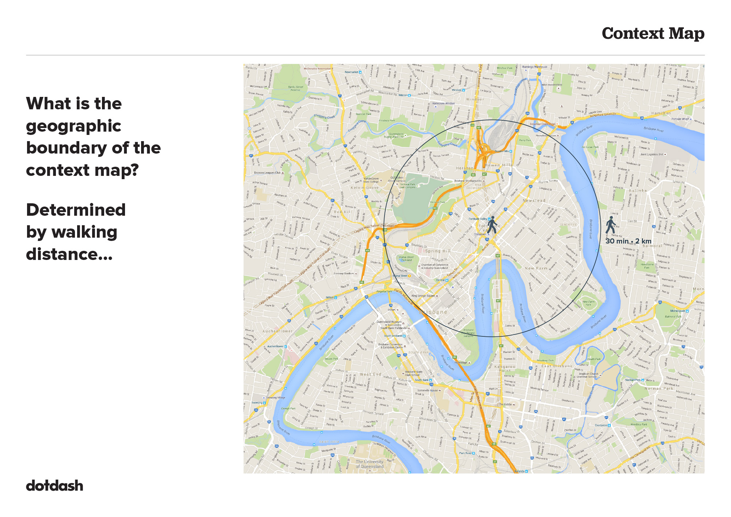
Task: Click the Roma Street Parkland label
Action: [x=406, y=258]
